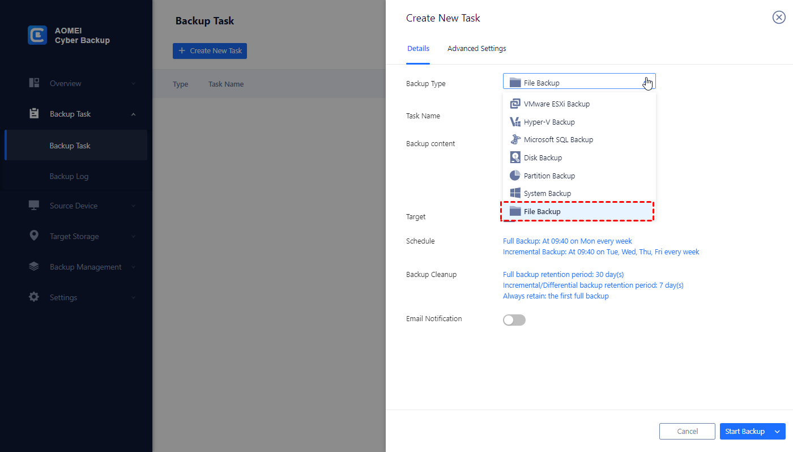Click the Overview sidebar icon
Viewport: 793px width, 452px height.
pyautogui.click(x=34, y=83)
